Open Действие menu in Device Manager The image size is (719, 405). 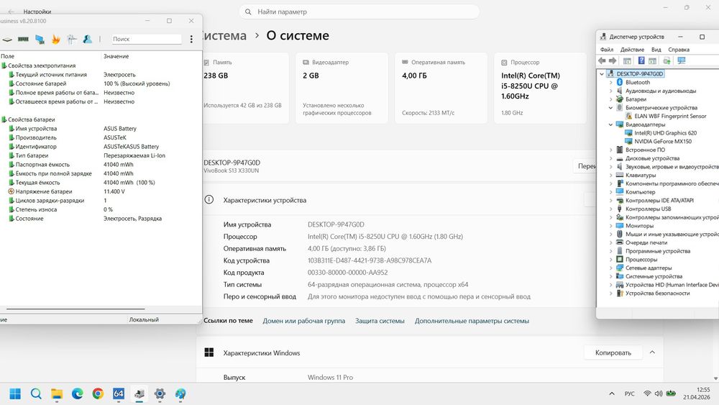point(632,50)
